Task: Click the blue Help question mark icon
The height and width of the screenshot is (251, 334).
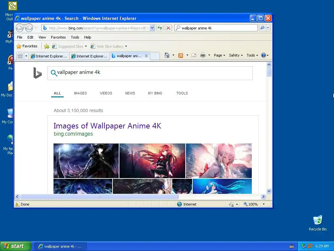Action: [x=264, y=55]
